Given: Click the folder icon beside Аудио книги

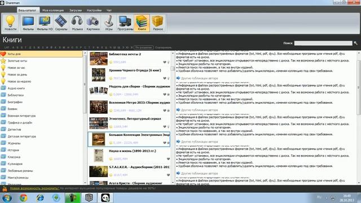Looking at the screenshot, I should pos(3,88).
